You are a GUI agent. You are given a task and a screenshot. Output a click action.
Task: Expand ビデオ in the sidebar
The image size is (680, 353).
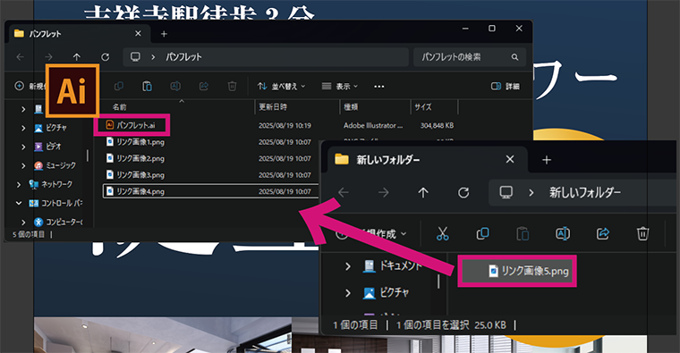23,147
